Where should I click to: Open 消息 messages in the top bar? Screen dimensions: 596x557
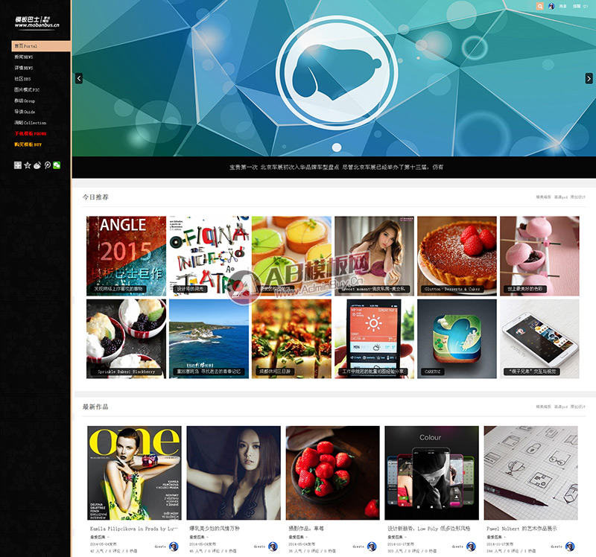click(x=562, y=6)
